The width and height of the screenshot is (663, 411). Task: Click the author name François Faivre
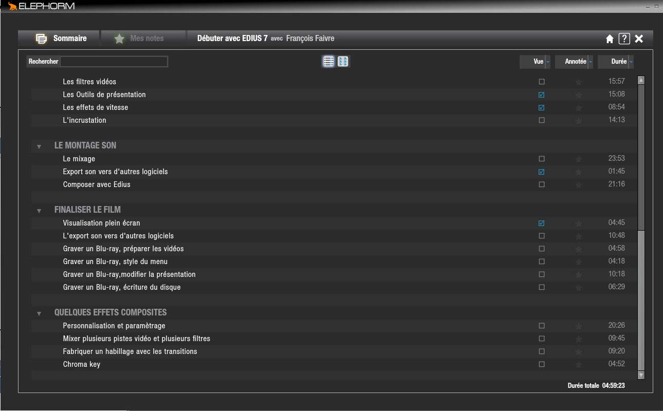[310, 39]
